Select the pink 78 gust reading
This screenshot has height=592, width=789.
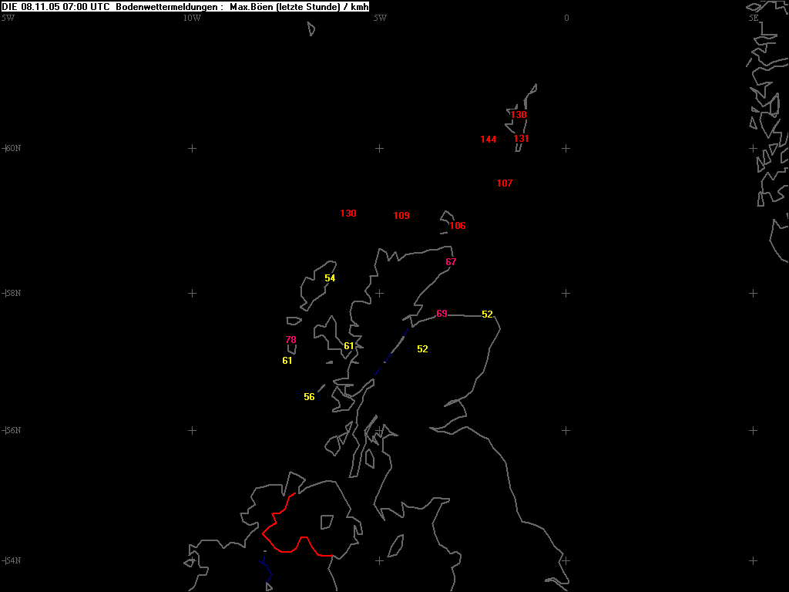290,340
